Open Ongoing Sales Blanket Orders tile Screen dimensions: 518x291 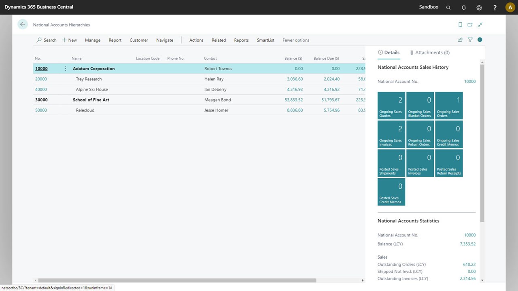click(x=420, y=105)
